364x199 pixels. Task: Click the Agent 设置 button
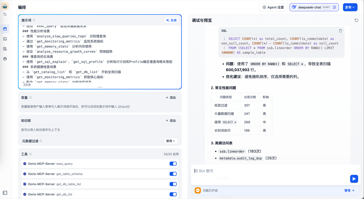click(273, 7)
